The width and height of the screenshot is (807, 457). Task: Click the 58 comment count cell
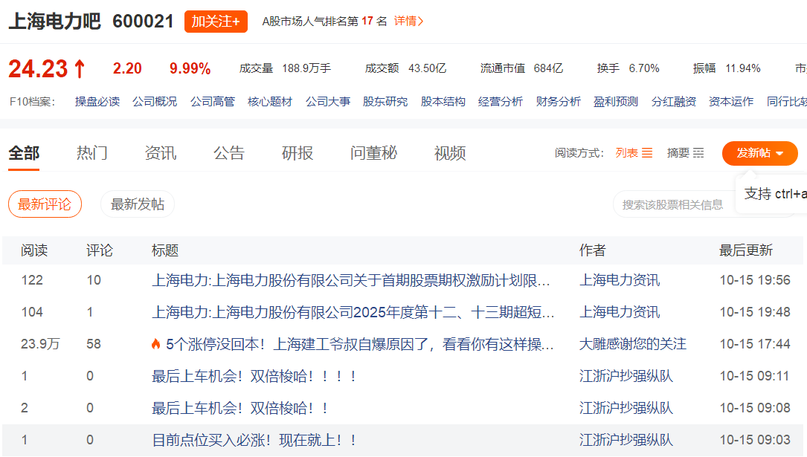pos(94,344)
